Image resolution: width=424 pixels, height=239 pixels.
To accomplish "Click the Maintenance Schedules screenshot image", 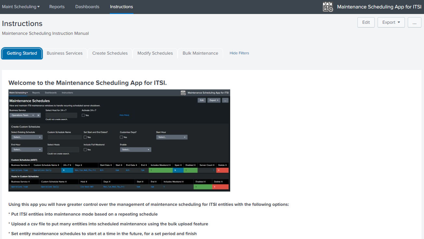I will [119, 140].
